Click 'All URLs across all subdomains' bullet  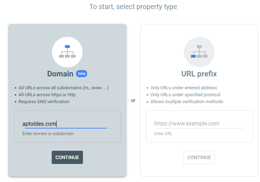point(64,88)
